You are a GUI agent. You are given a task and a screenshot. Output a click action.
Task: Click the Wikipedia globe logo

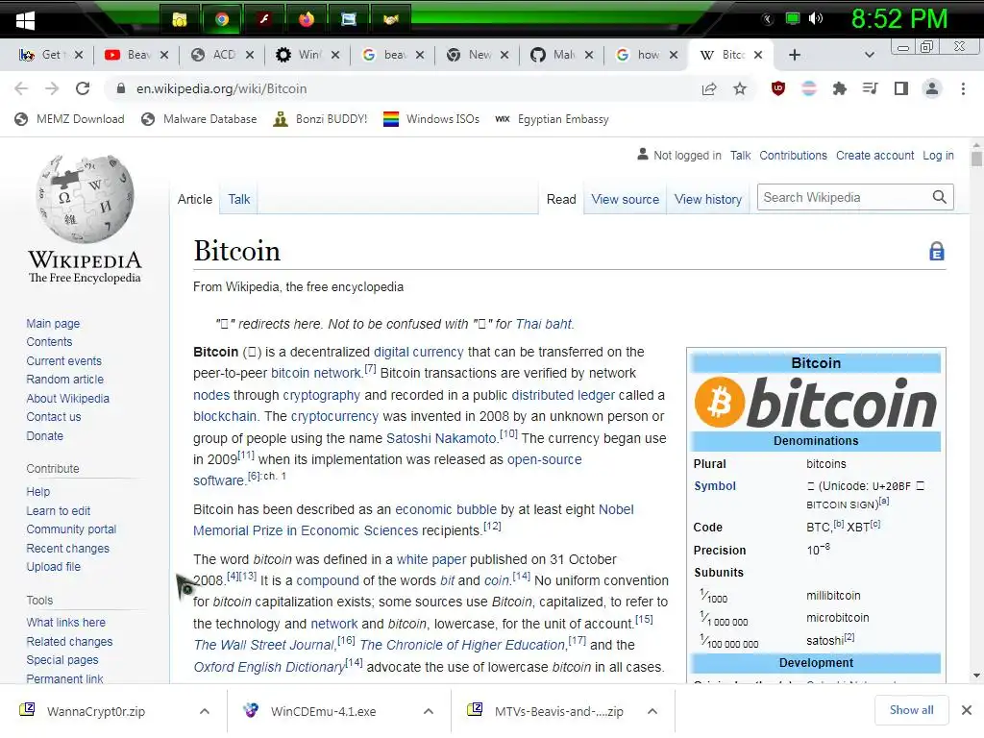[85, 198]
